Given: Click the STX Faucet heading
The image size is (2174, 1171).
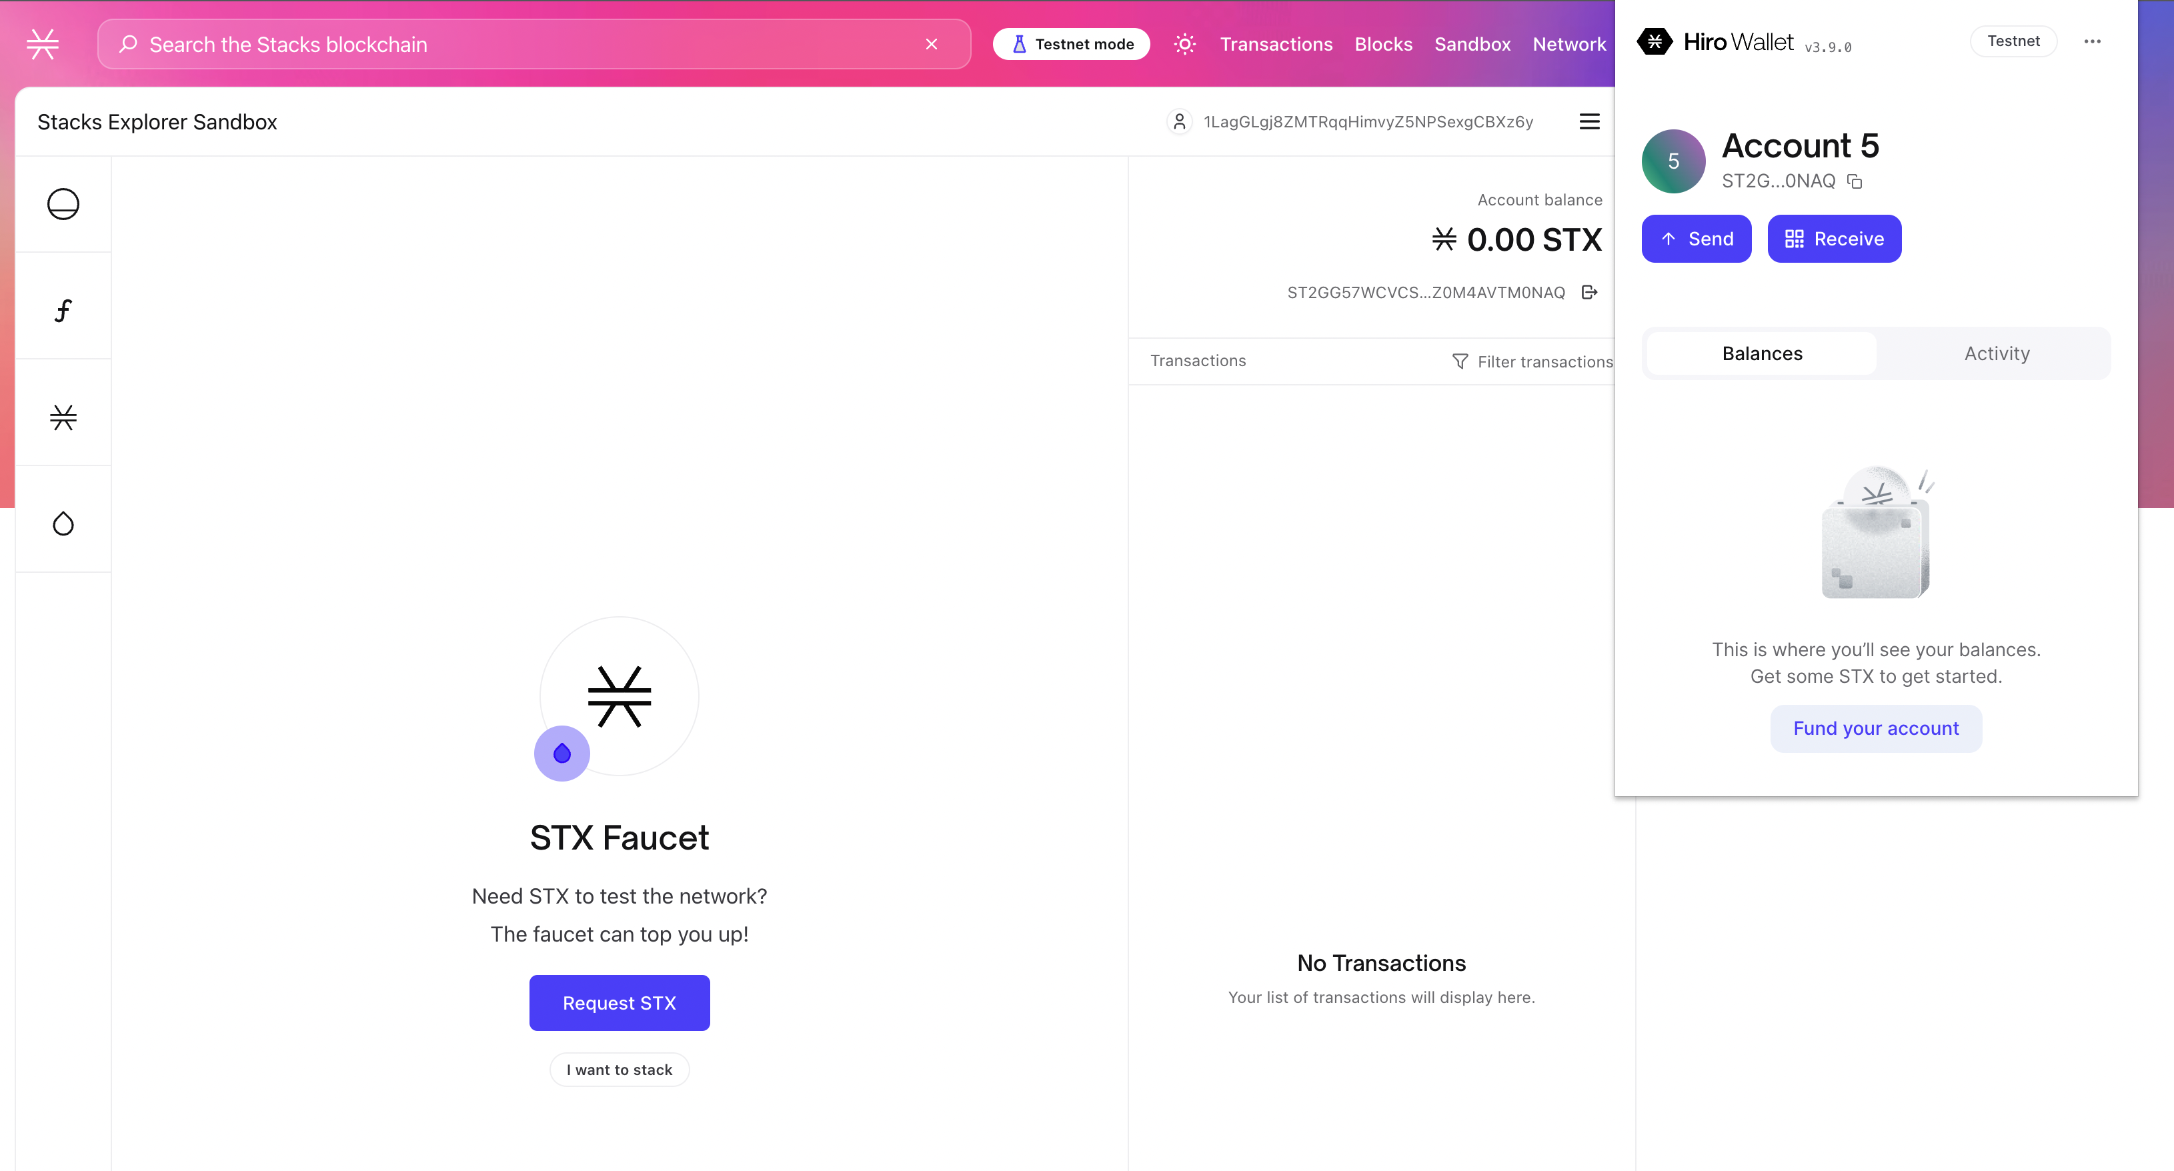Looking at the screenshot, I should point(620,837).
